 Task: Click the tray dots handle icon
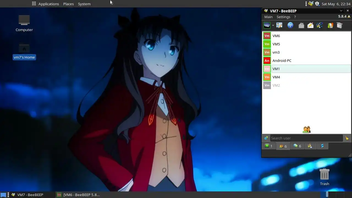tap(306, 4)
